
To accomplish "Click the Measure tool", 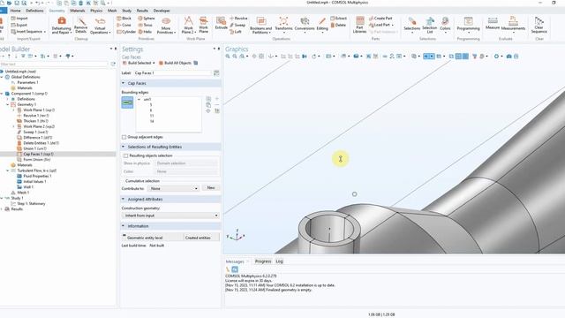I will point(493,23).
